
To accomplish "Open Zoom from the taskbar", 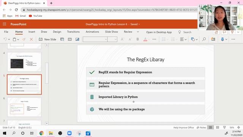I will (x=69, y=133).
